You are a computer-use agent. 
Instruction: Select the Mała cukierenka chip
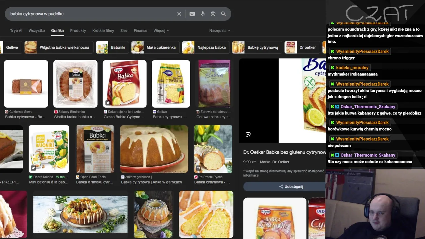coord(155,47)
